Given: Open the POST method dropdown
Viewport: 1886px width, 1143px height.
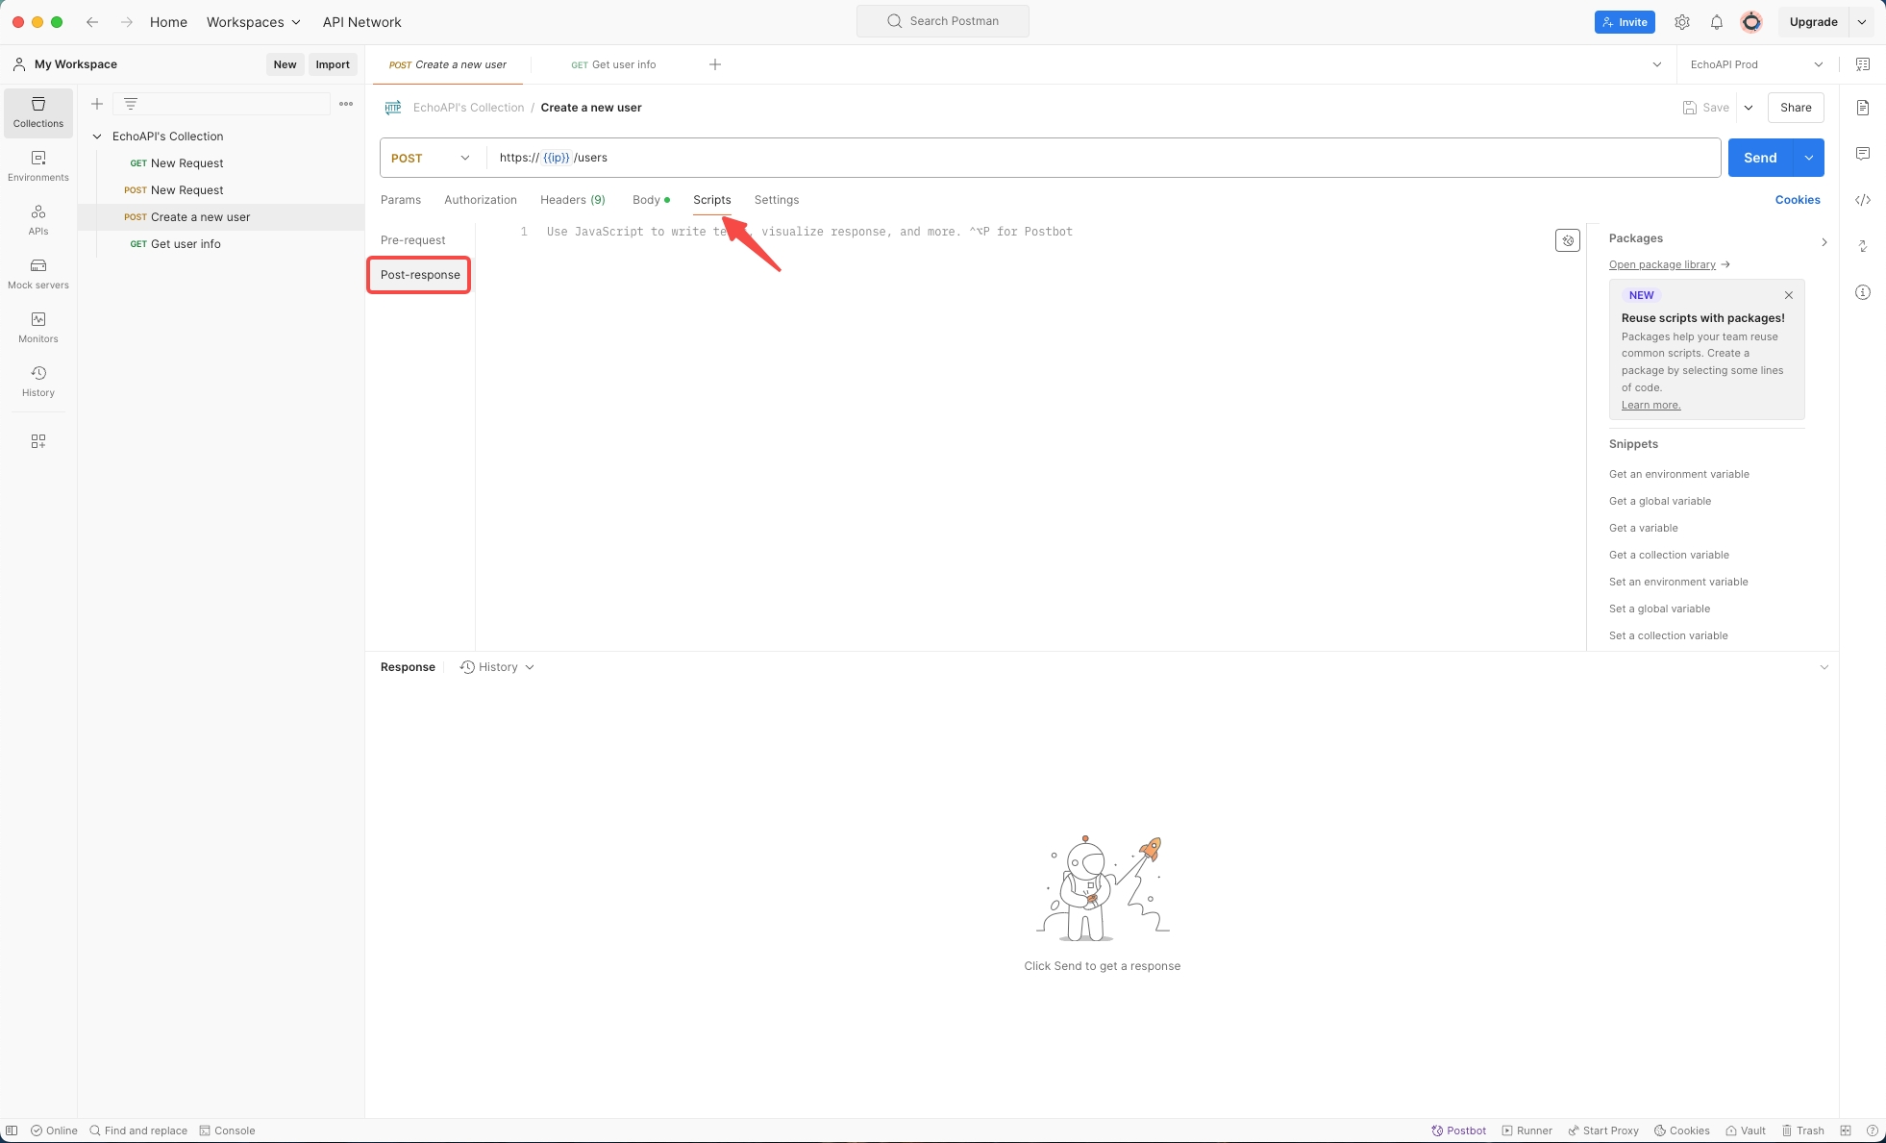Looking at the screenshot, I should coord(432,158).
